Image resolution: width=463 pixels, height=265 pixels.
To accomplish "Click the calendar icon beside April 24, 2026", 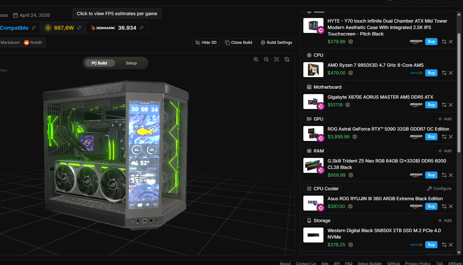I will click(16, 15).
